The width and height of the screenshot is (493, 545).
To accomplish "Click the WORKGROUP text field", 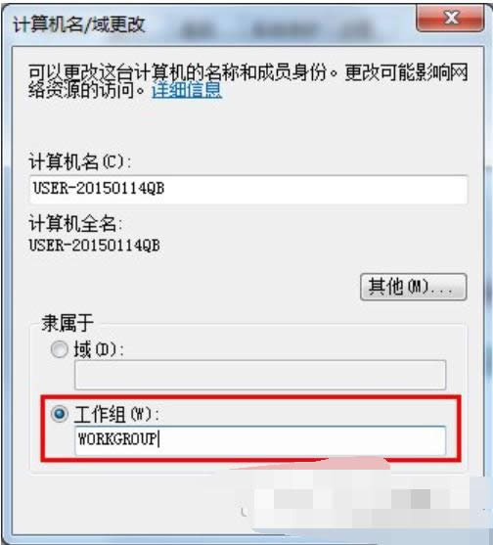I will click(260, 440).
